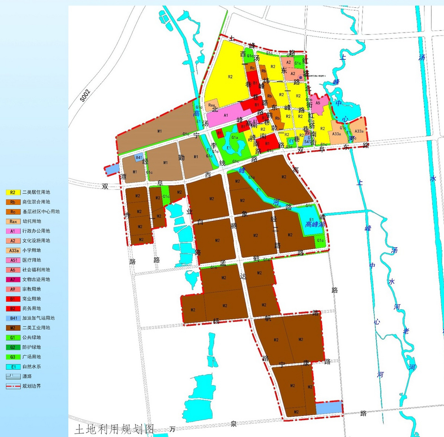Click the 二类工业用地 legend label
444x437 pixels.
(x=36, y=328)
